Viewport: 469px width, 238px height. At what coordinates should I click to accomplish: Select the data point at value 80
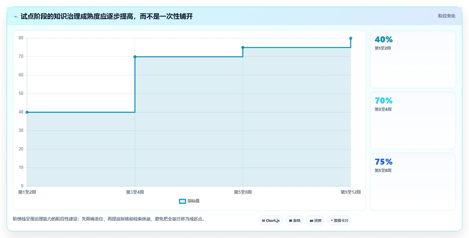351,38
